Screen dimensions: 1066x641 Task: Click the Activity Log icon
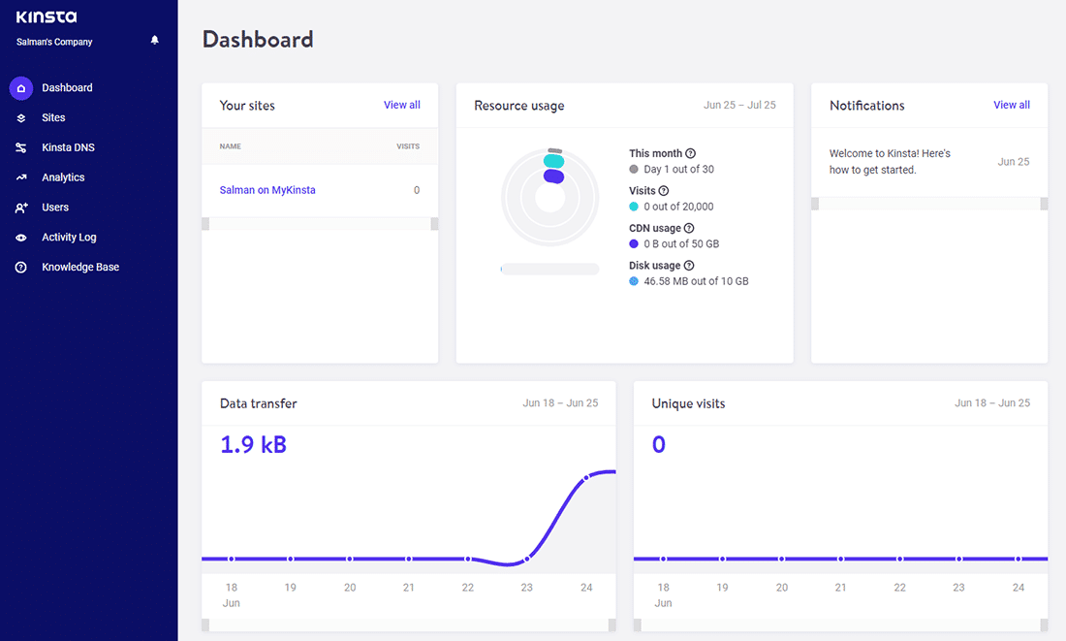pos(21,237)
